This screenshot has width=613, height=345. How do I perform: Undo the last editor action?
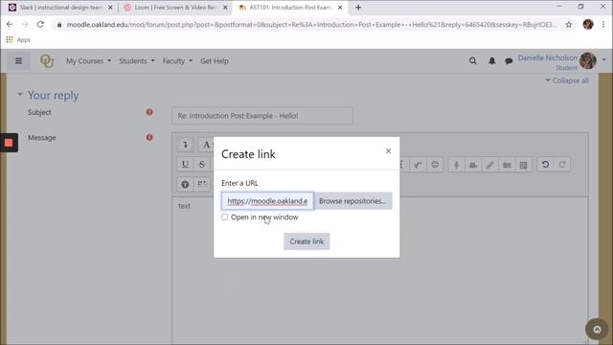(545, 165)
